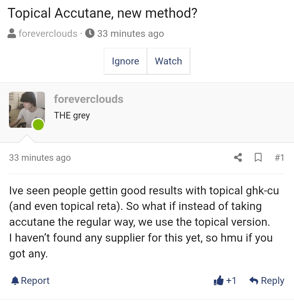This screenshot has width=294, height=303.
Task: Click the green online status indicator
Action: pyautogui.click(x=38, y=124)
